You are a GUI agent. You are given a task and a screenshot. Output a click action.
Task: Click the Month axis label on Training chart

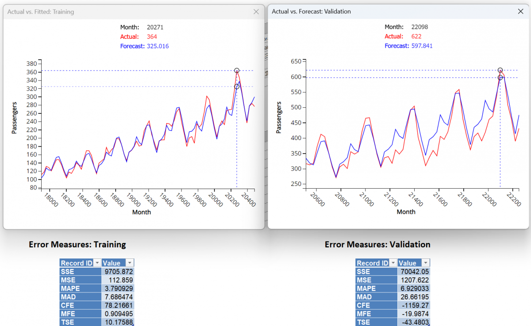142,212
